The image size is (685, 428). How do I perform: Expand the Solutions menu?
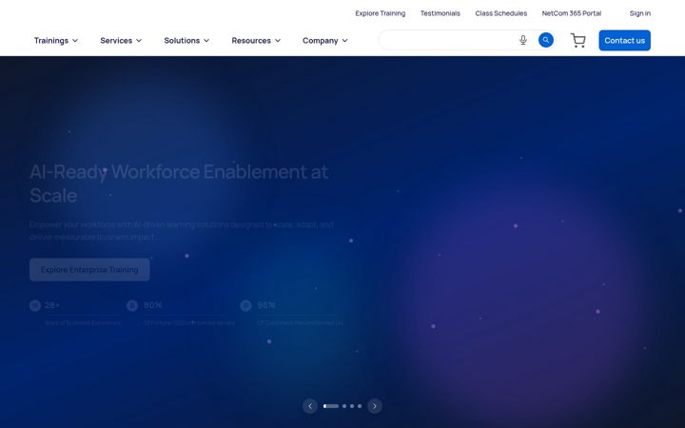pyautogui.click(x=186, y=41)
